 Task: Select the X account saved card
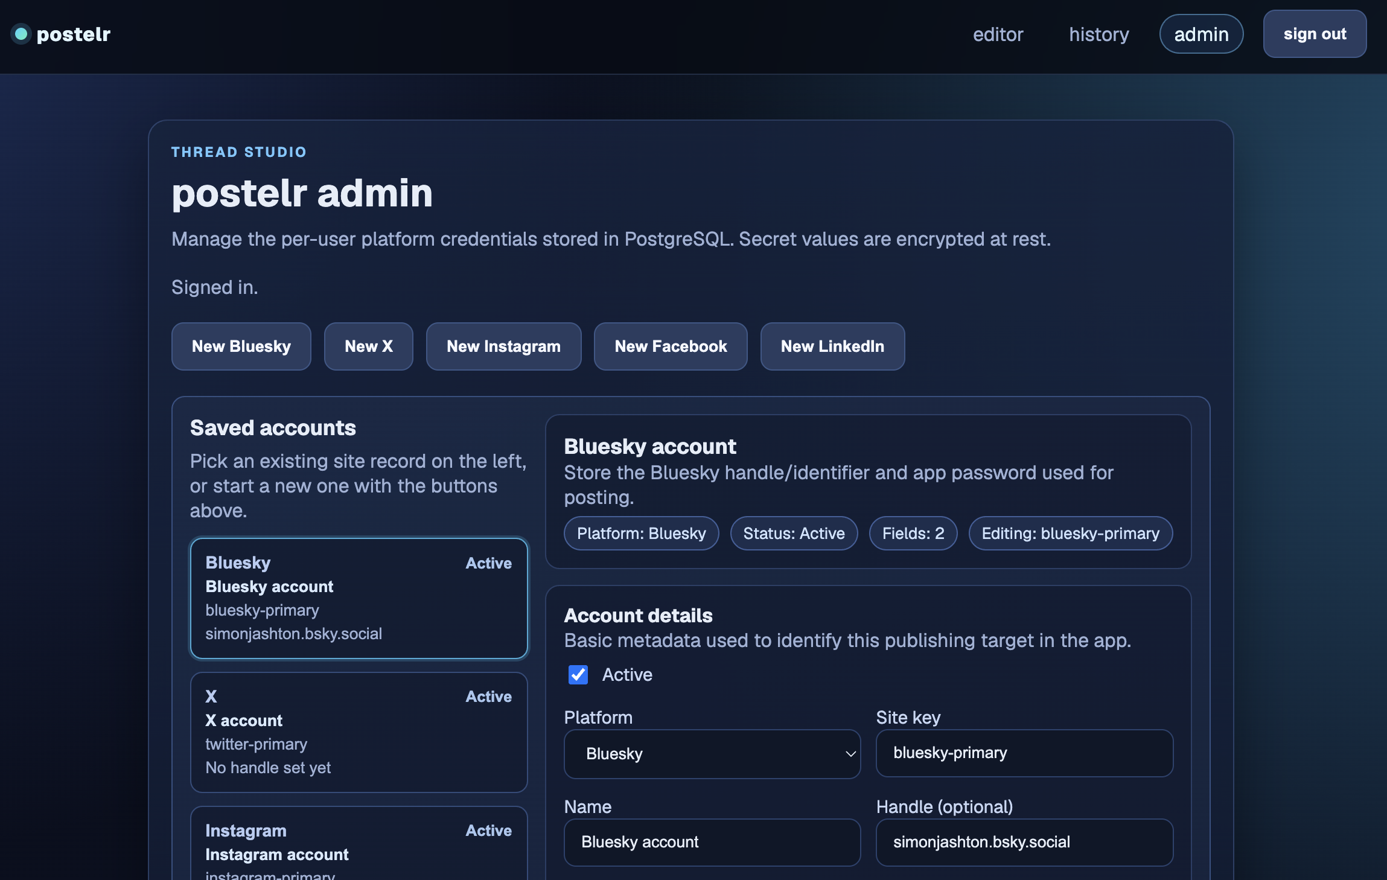[x=359, y=732]
